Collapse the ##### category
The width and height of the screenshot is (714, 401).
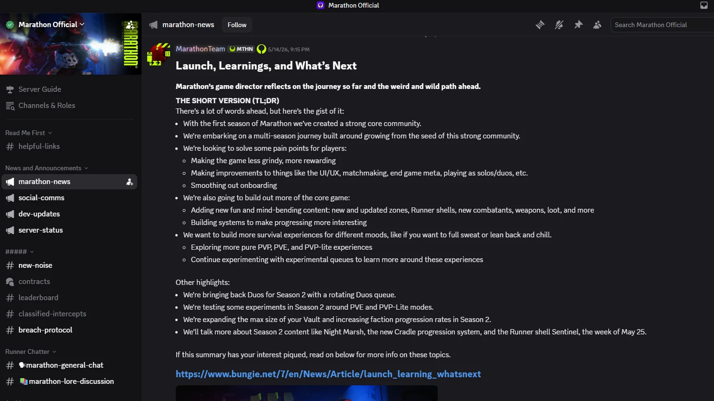click(x=20, y=251)
